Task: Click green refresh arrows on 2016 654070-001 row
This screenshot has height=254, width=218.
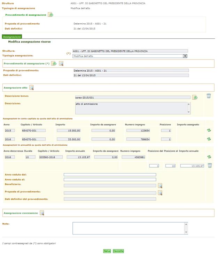Action: click(209, 139)
